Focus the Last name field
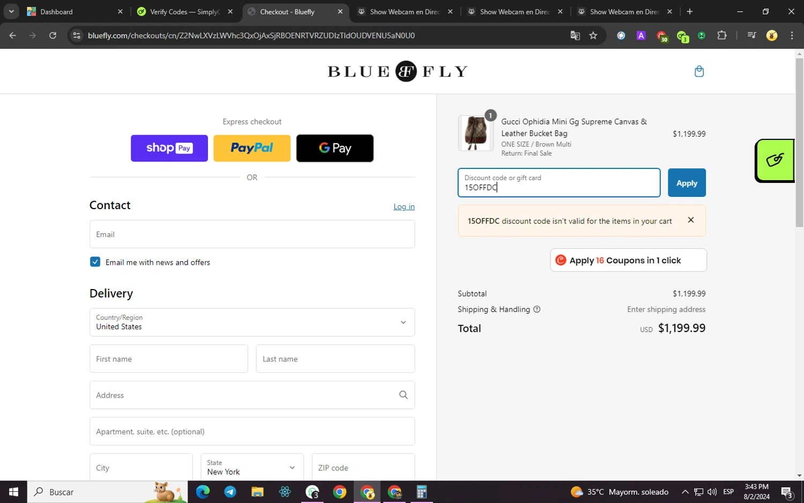Screen dimensions: 804x503 click(336, 359)
